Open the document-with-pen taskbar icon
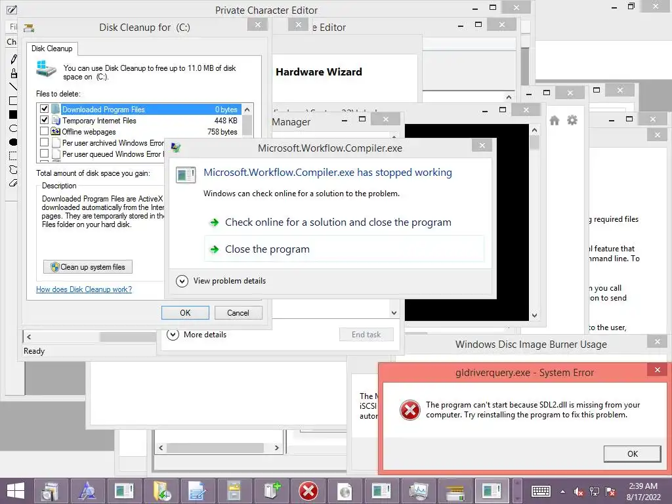The image size is (672, 504). tap(198, 491)
